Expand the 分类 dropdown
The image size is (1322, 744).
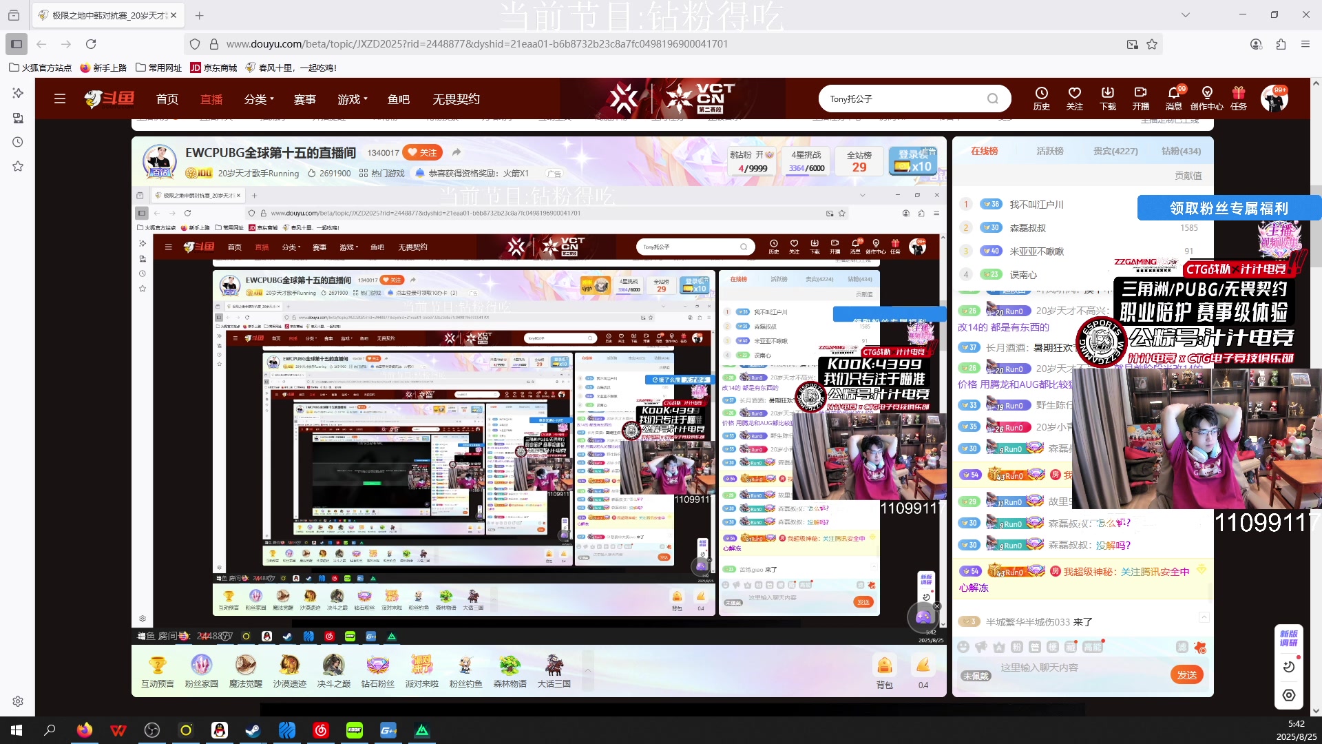[259, 99]
